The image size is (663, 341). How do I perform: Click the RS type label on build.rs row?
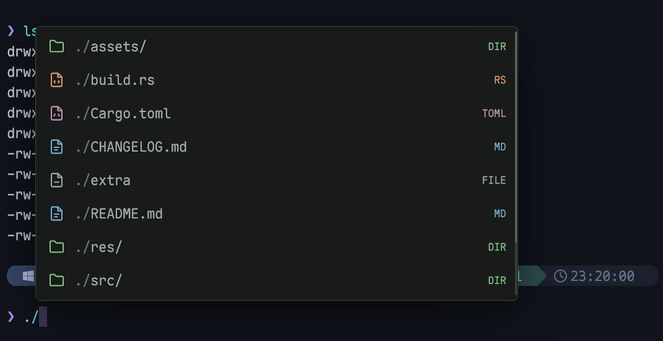(500, 80)
